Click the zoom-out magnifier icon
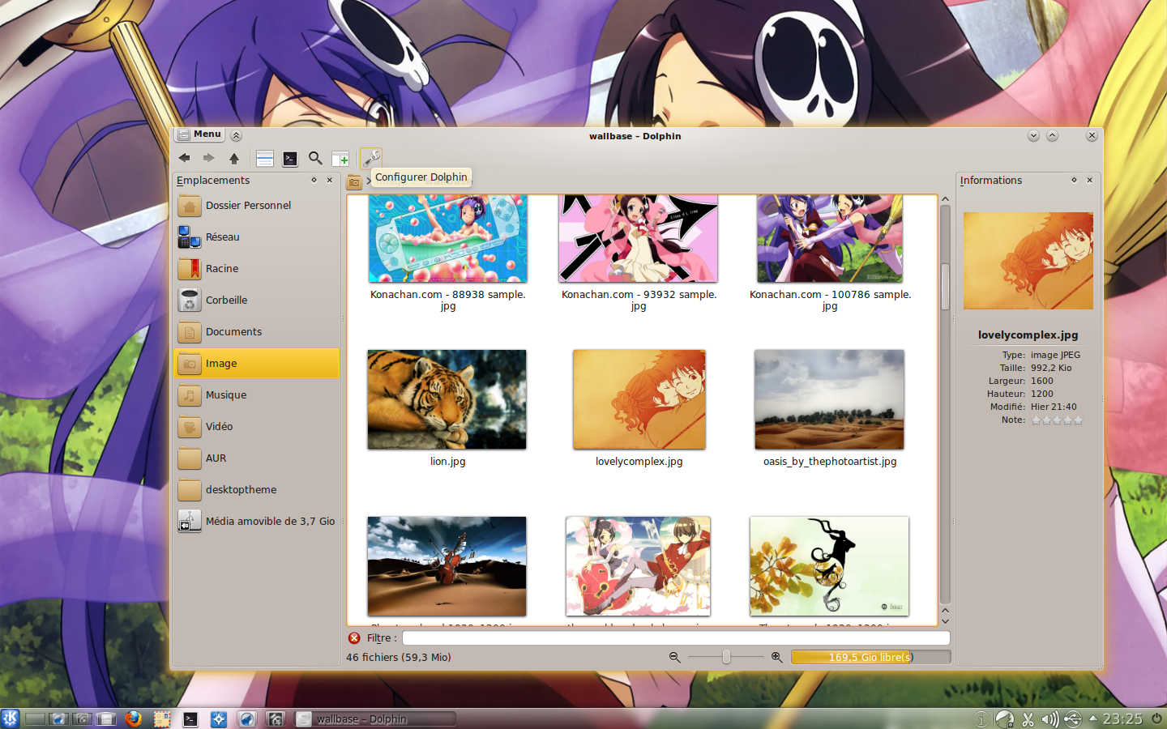Viewport: 1167px width, 729px height. 674,657
